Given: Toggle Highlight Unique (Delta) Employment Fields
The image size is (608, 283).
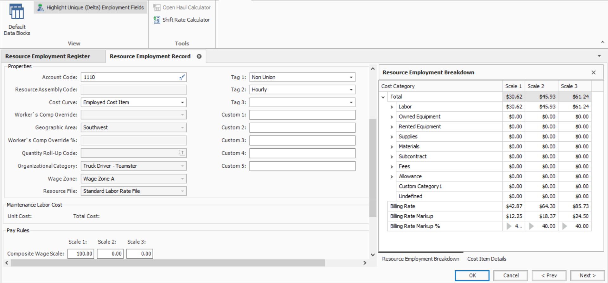Looking at the screenshot, I should point(91,7).
